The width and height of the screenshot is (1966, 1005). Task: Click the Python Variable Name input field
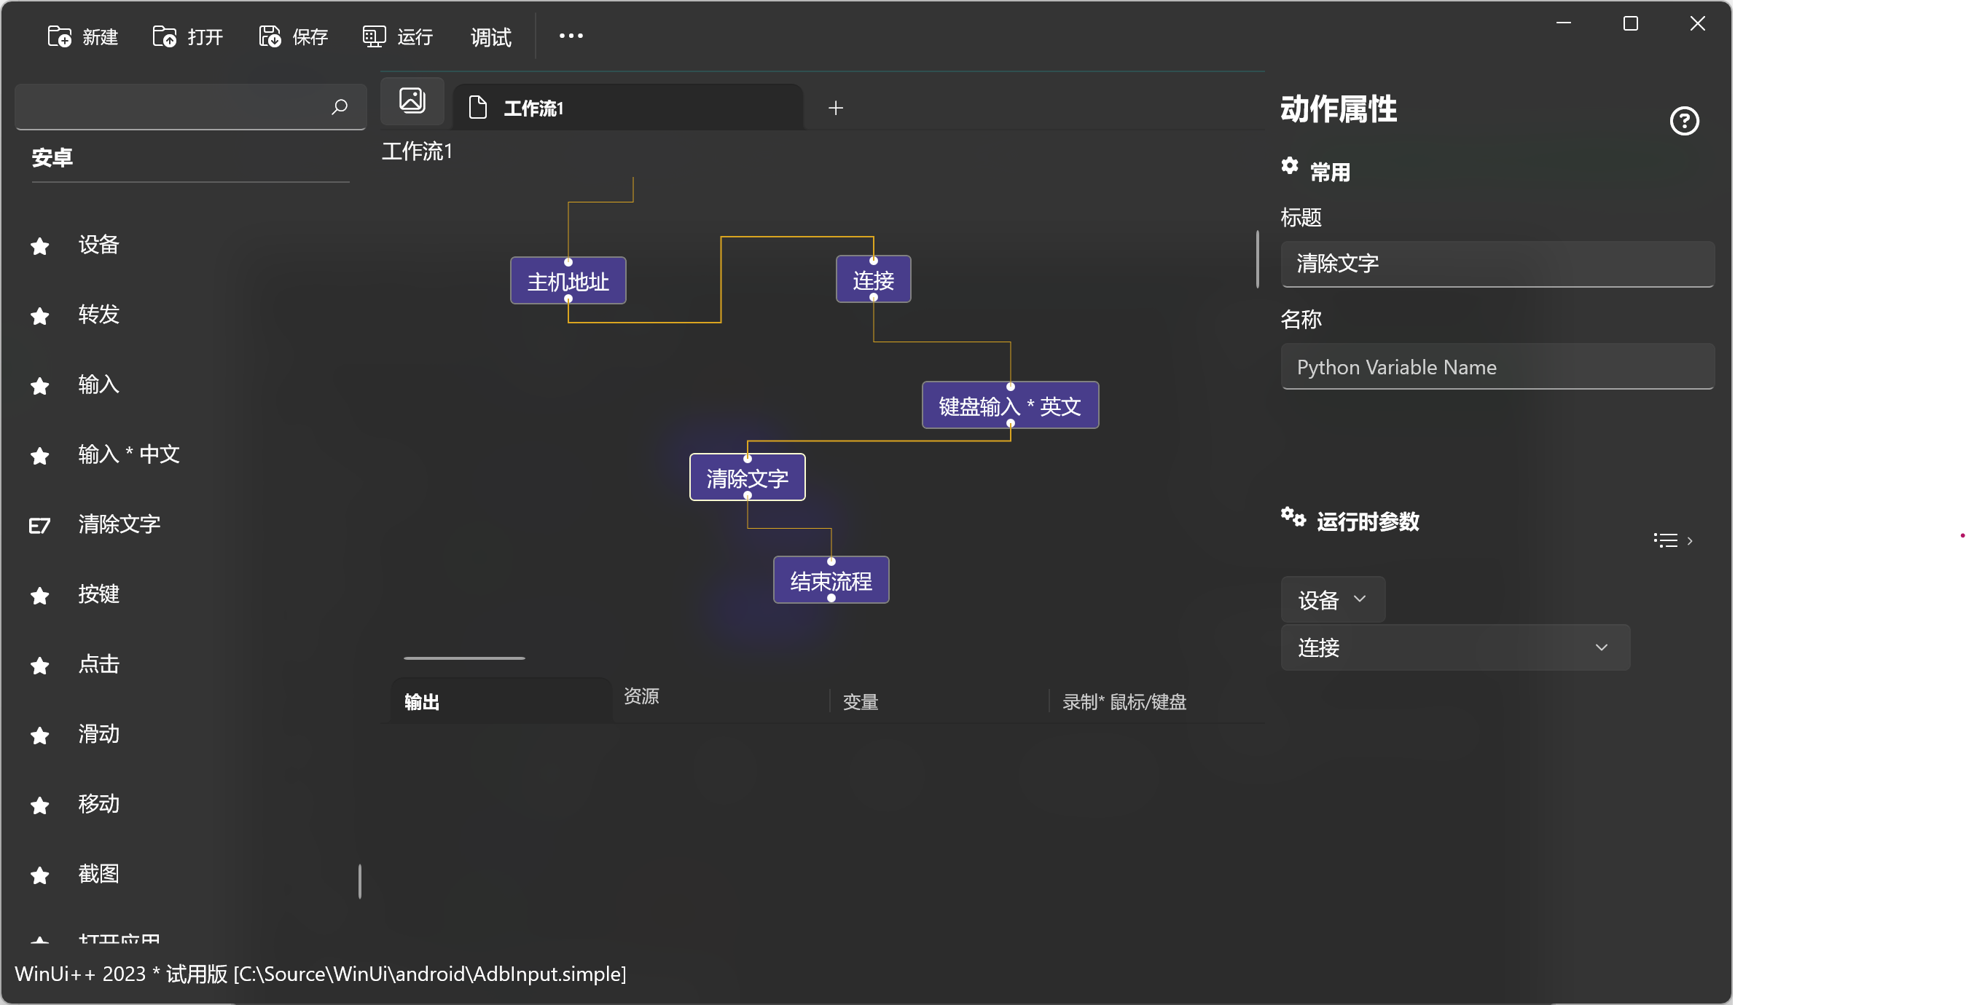point(1497,367)
